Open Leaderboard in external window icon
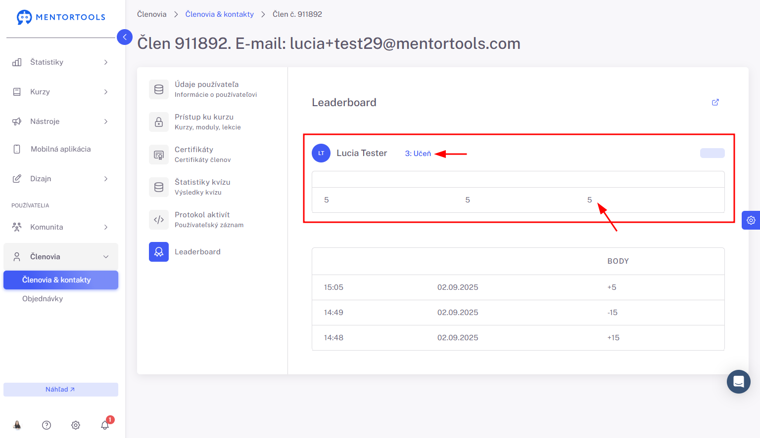The height and width of the screenshot is (438, 760). pos(715,102)
